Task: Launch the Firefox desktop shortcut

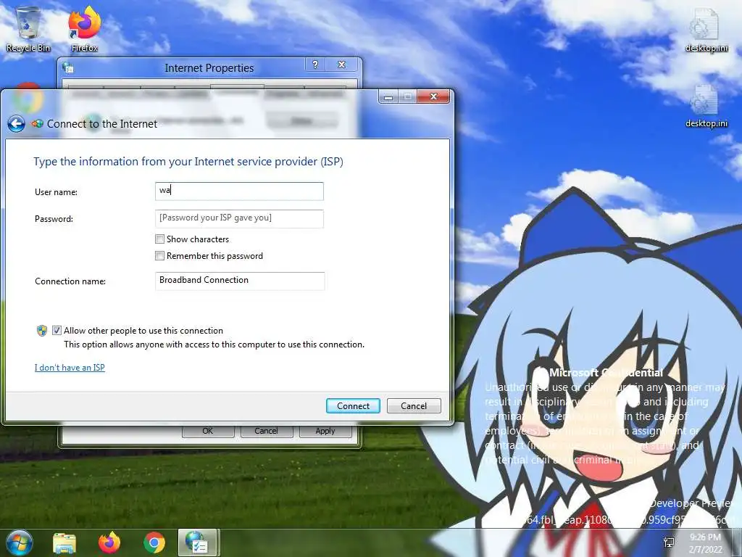Action: [84, 28]
